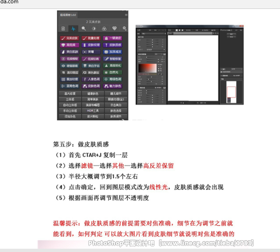Expand the output section triangle in Portraiture

[x=221, y=69]
